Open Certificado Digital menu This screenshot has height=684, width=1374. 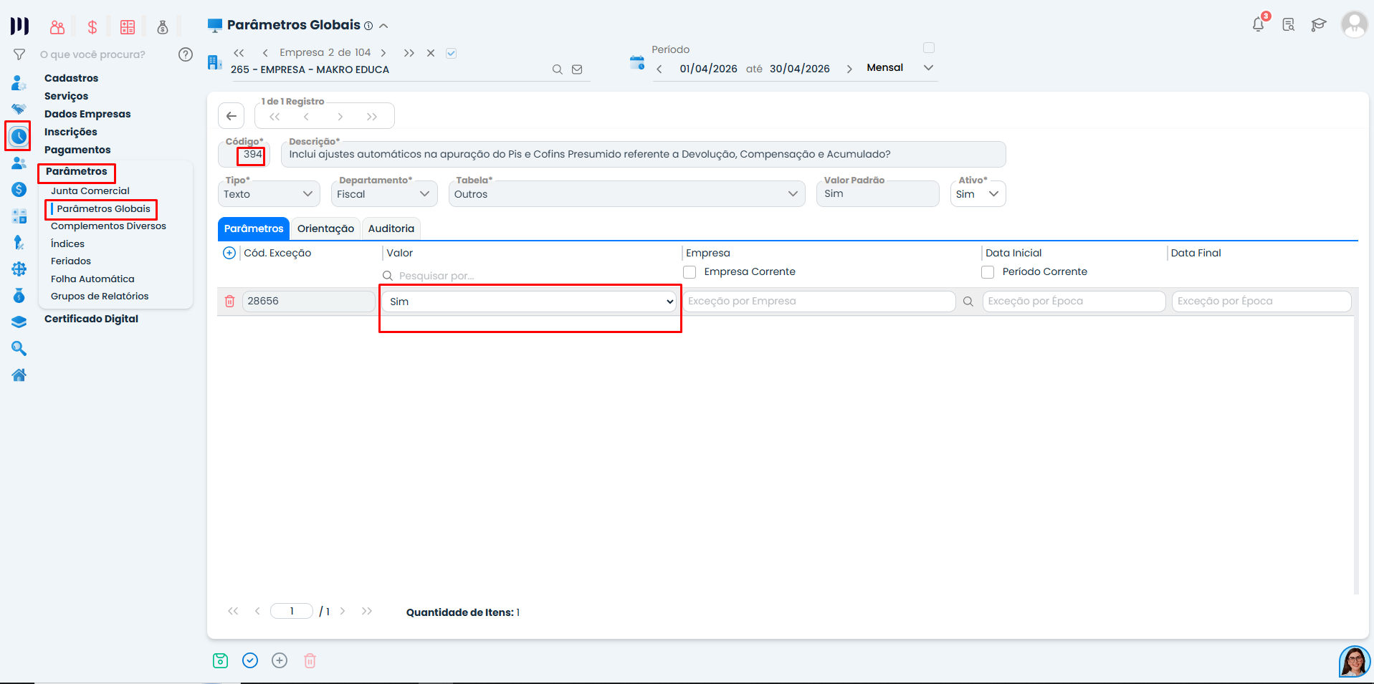pos(91,319)
